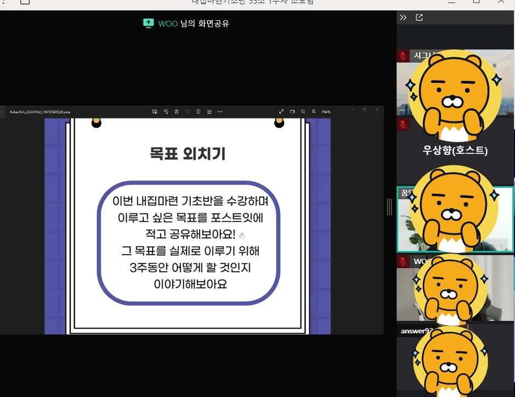515x397 pixels.
Task: Click the line '이번 내집마련 기초반을 수강하며'
Action: click(x=190, y=200)
